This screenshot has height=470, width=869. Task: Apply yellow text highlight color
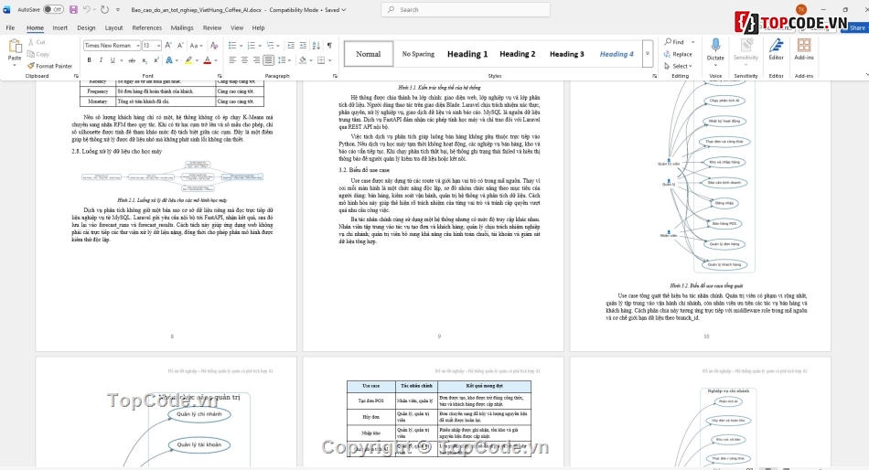pos(188,59)
